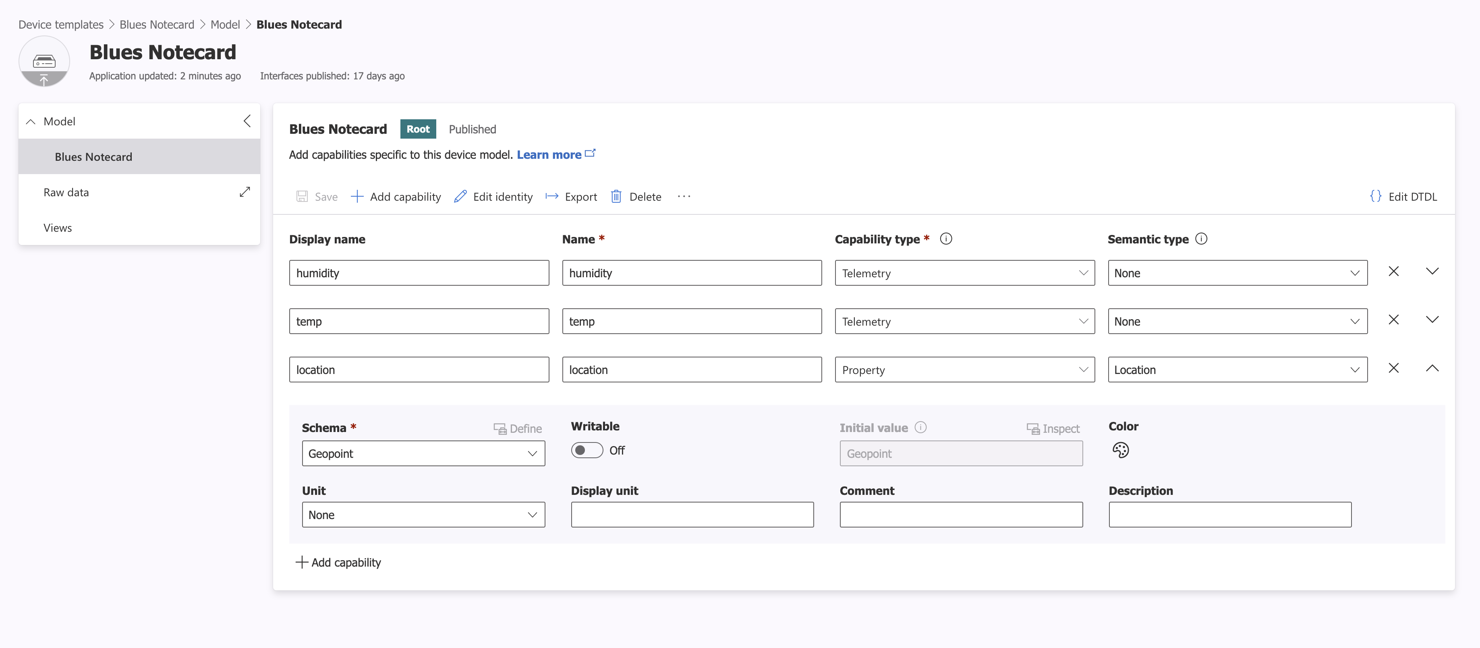The width and height of the screenshot is (1480, 648).
Task: Open location Capability type dropdown showing Property
Action: tap(965, 370)
